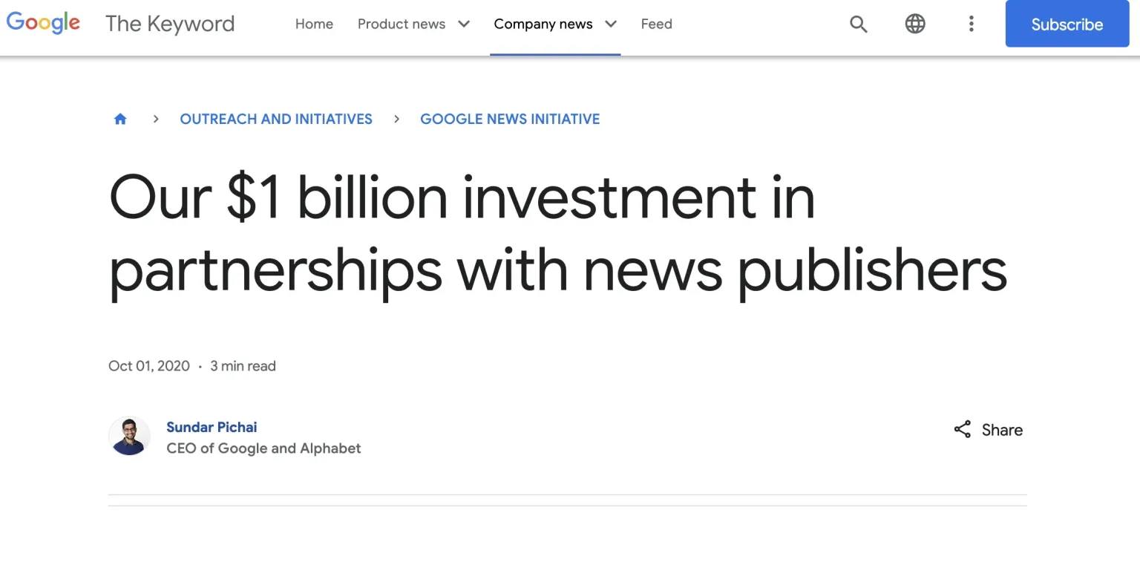This screenshot has width=1140, height=565.
Task: Expand the Company news chevron
Action: [611, 24]
